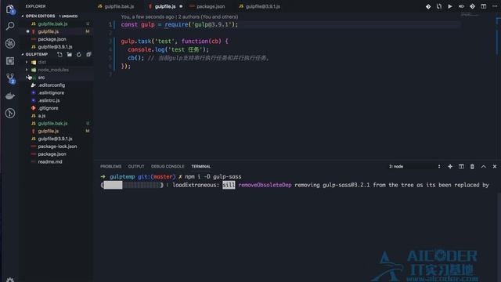Viewport: 501px width, 282px height.
Task: Open the Problems panel tab
Action: point(110,167)
